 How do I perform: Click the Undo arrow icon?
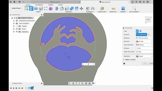[23, 2]
